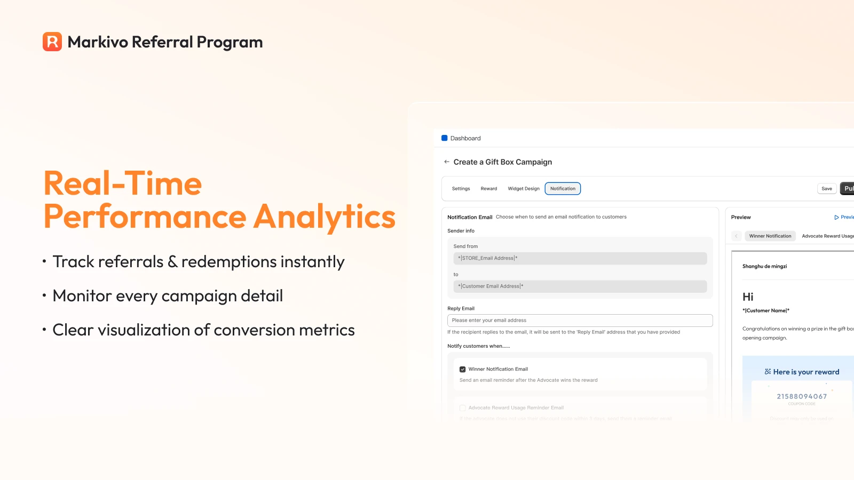Switch to the Reward tab
This screenshot has width=854, height=480.
coord(489,189)
